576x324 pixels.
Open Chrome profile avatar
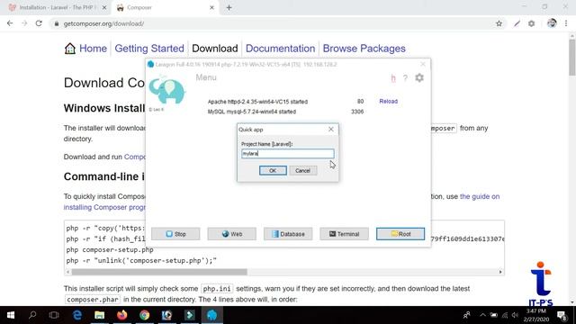coord(552,23)
